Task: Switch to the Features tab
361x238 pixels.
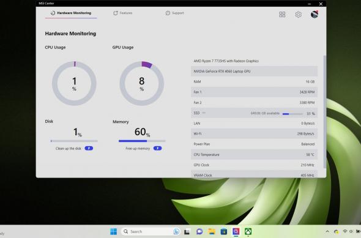Action: pyautogui.click(x=123, y=13)
